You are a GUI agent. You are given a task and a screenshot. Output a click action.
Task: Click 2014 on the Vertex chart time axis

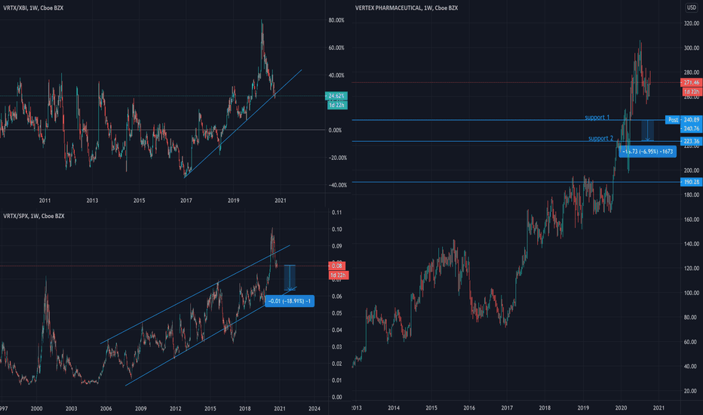point(394,408)
